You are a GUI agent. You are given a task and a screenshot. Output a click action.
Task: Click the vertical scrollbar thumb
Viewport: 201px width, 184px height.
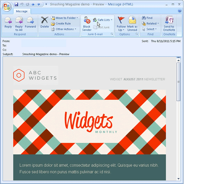(x=179, y=82)
